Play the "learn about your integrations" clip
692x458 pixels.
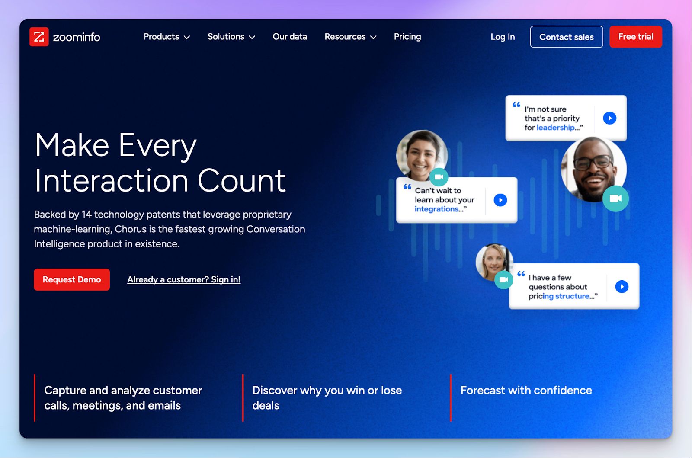500,200
